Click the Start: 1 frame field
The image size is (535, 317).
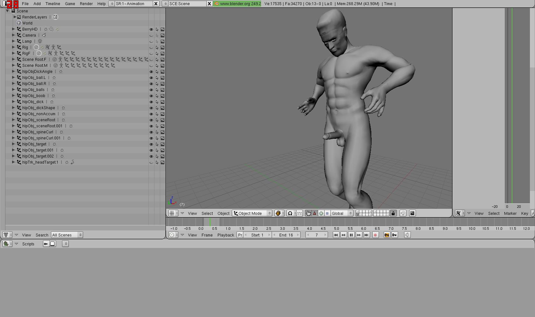coord(257,235)
